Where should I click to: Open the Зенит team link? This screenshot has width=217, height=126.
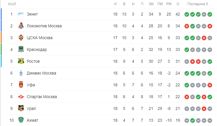click(32, 14)
